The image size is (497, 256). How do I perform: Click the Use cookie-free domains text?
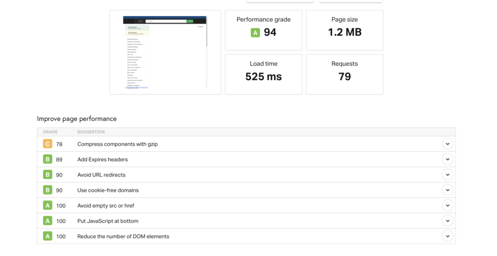(108, 190)
